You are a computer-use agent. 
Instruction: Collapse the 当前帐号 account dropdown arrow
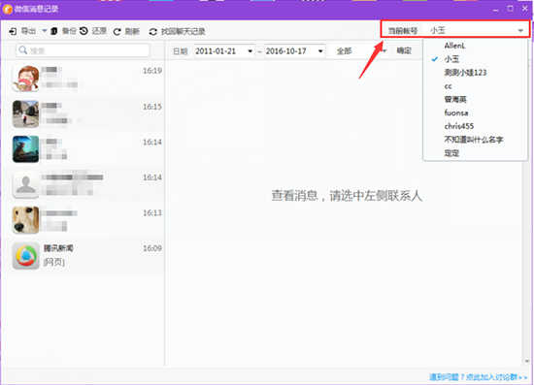coord(520,31)
